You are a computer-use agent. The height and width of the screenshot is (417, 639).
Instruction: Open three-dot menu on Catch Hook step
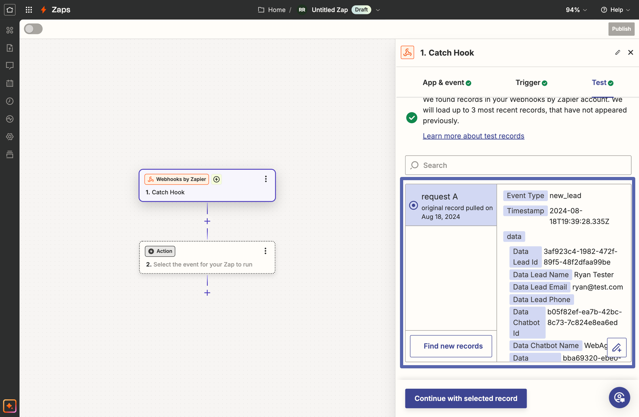pos(265,179)
